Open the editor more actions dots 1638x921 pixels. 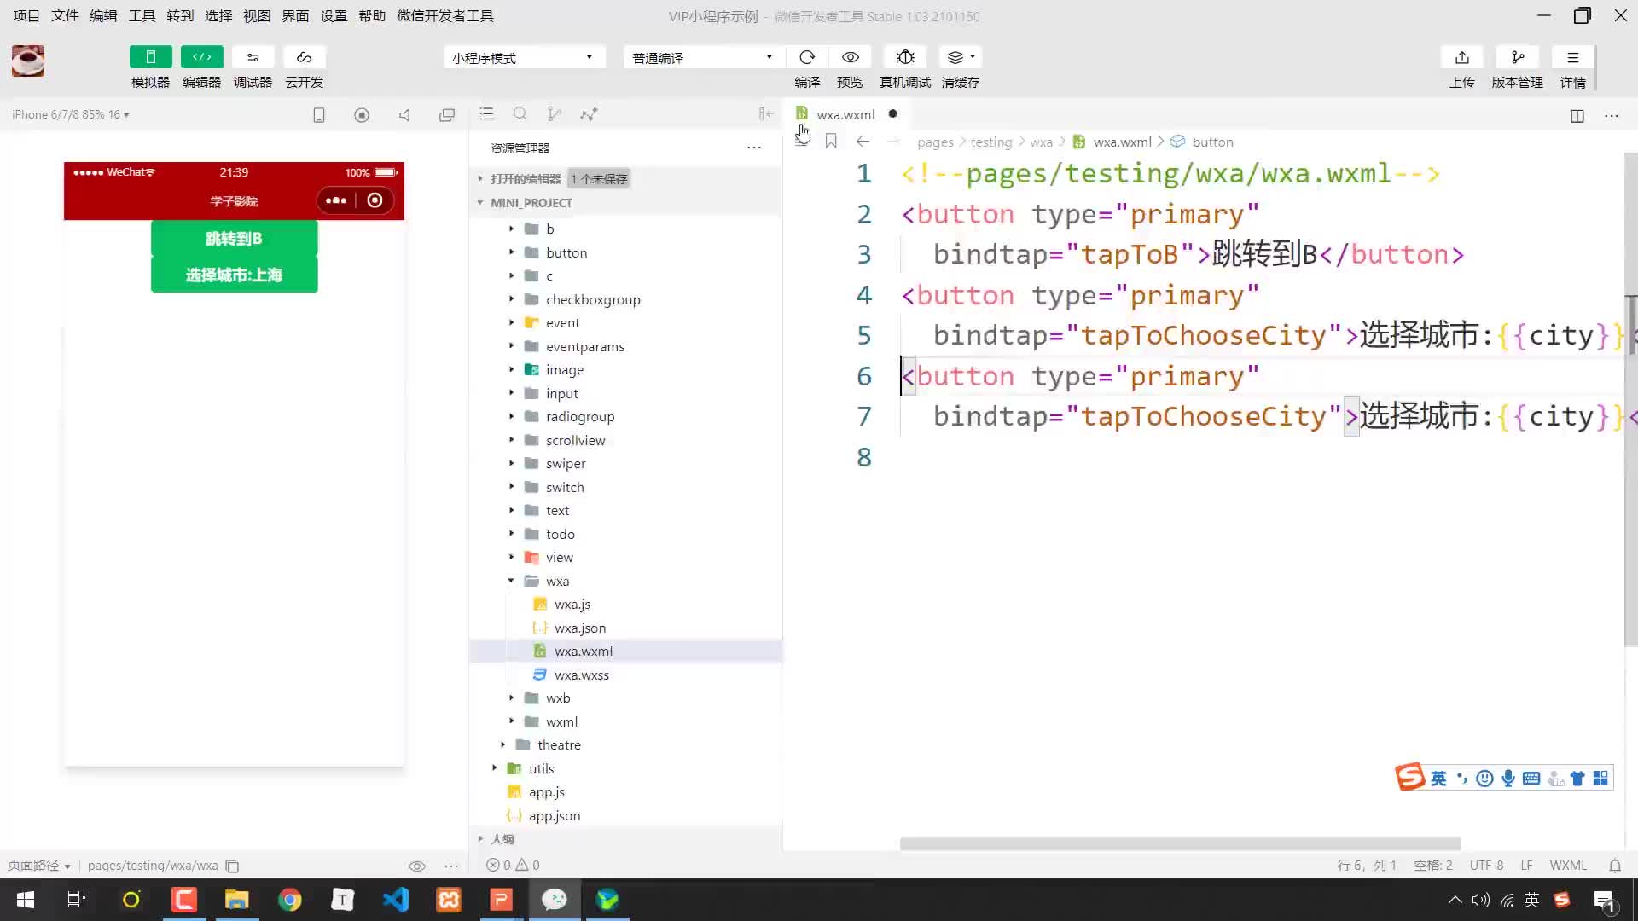(1612, 115)
